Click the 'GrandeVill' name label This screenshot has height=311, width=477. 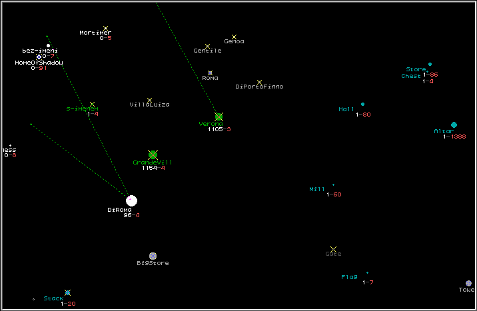[153, 162]
